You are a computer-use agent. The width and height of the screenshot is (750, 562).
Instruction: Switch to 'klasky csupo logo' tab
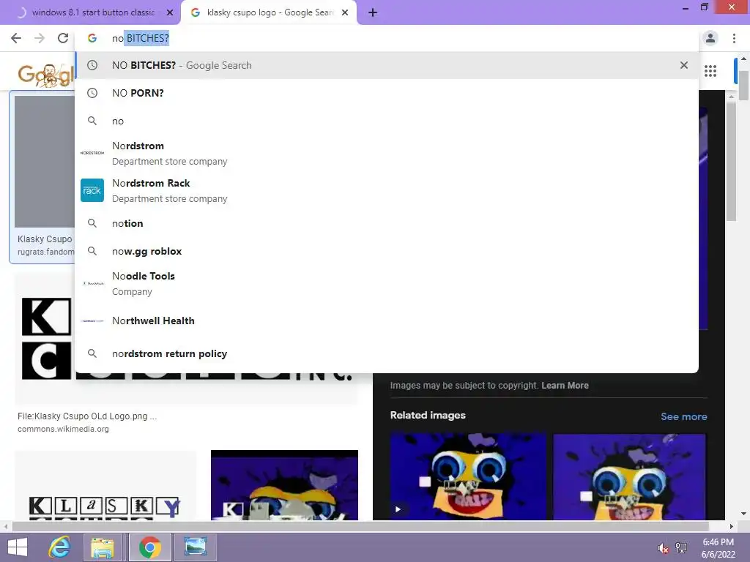point(268,12)
